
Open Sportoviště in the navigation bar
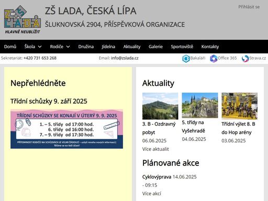(182, 47)
